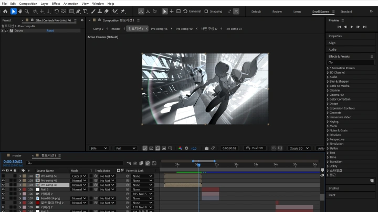Open the Animation menu
This screenshot has height=212, width=378.
point(70,4)
